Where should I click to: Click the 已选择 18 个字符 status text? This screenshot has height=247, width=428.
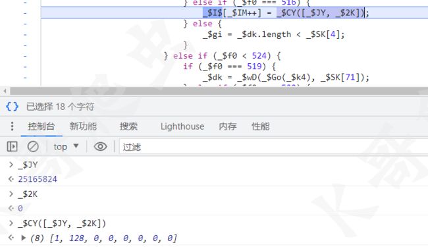60,107
